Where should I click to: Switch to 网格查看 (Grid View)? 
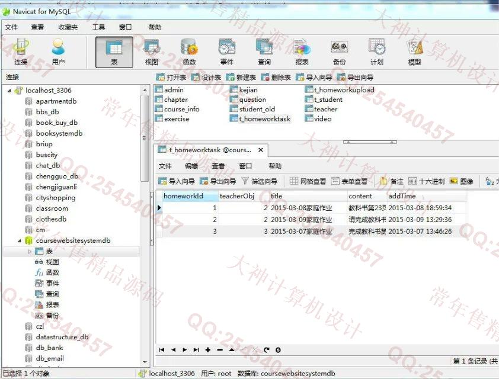308,181
